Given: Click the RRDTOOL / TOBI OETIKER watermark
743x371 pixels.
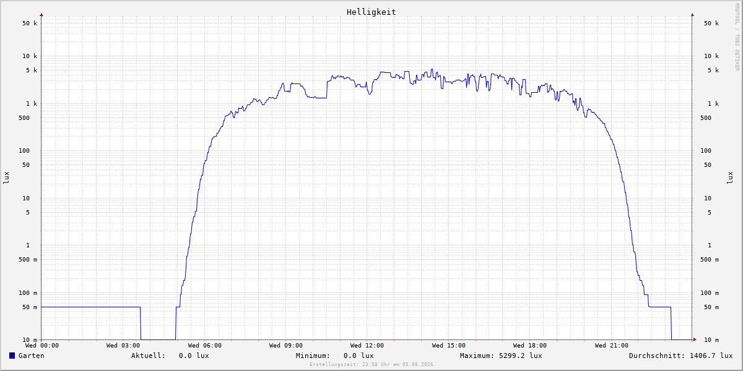Looking at the screenshot, I should [737, 36].
